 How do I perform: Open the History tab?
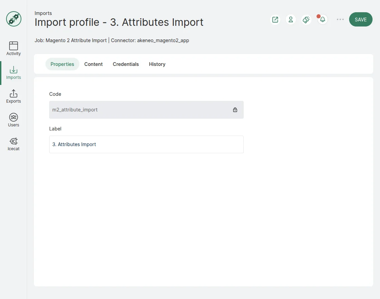point(157,64)
